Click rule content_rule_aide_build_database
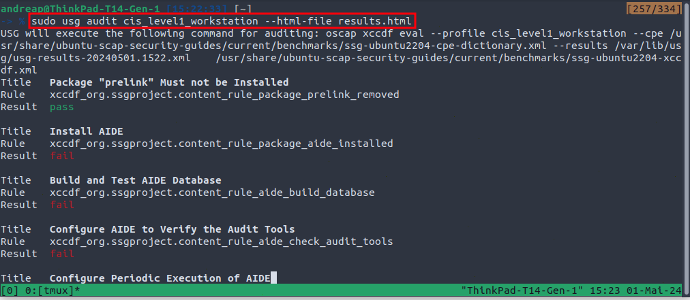The image size is (690, 300). point(213,193)
